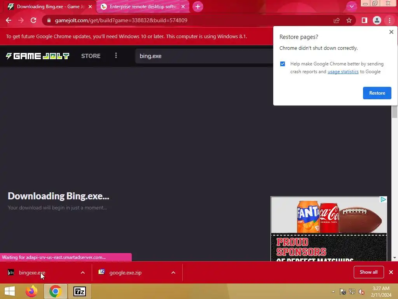
Task: Go back to the previous page
Action: tap(9, 20)
